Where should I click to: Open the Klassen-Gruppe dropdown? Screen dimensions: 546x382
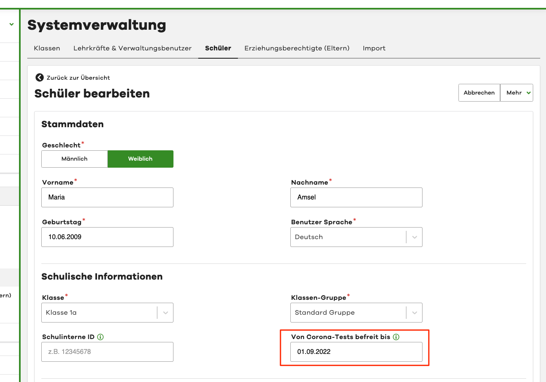point(356,313)
